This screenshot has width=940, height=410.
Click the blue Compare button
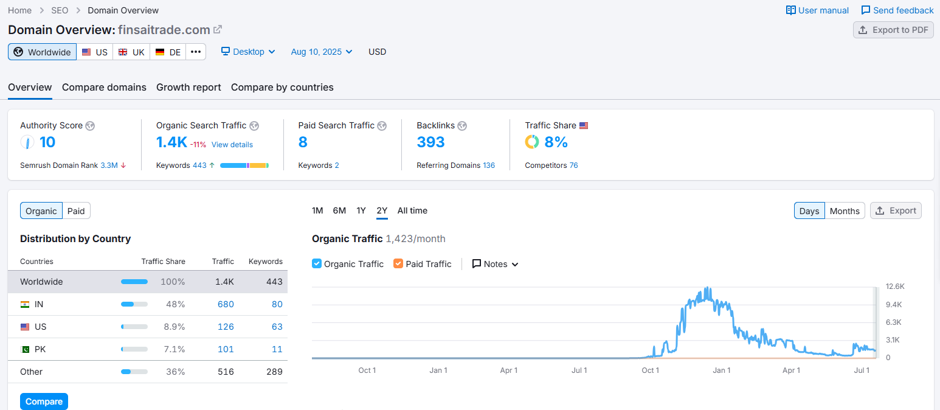tap(44, 401)
